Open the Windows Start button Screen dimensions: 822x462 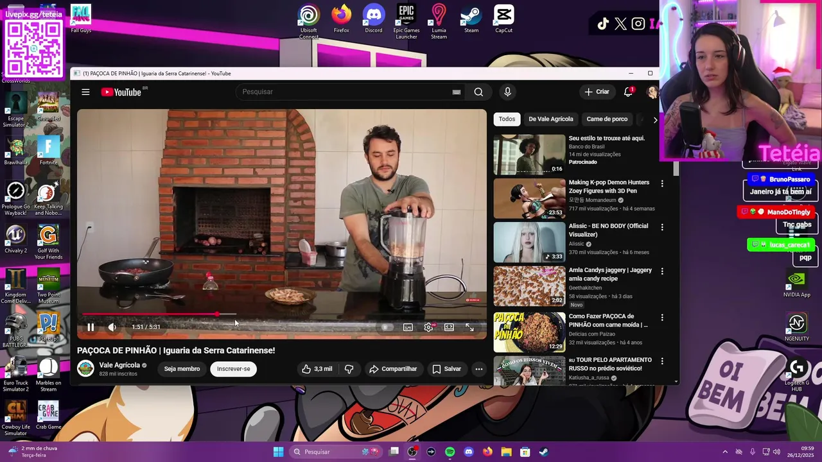(x=278, y=452)
